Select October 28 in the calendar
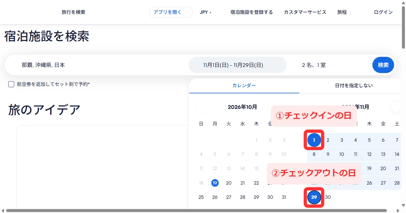406x213 pixels. [x=243, y=197]
